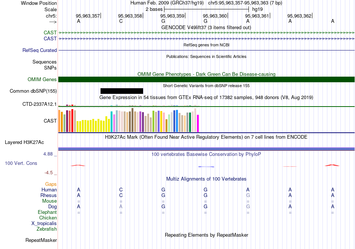Click the purple Layered H3K27Ac signal bar
Screen dimensions: 355x249
[207, 149]
